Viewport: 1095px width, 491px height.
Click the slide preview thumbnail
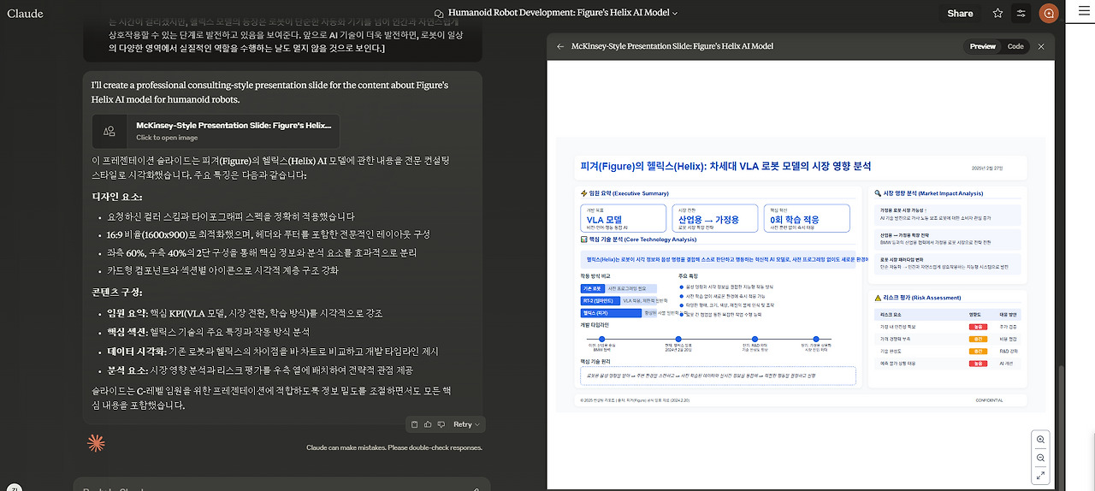800,275
